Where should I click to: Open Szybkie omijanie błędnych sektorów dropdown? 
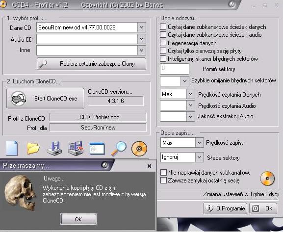(x=184, y=81)
